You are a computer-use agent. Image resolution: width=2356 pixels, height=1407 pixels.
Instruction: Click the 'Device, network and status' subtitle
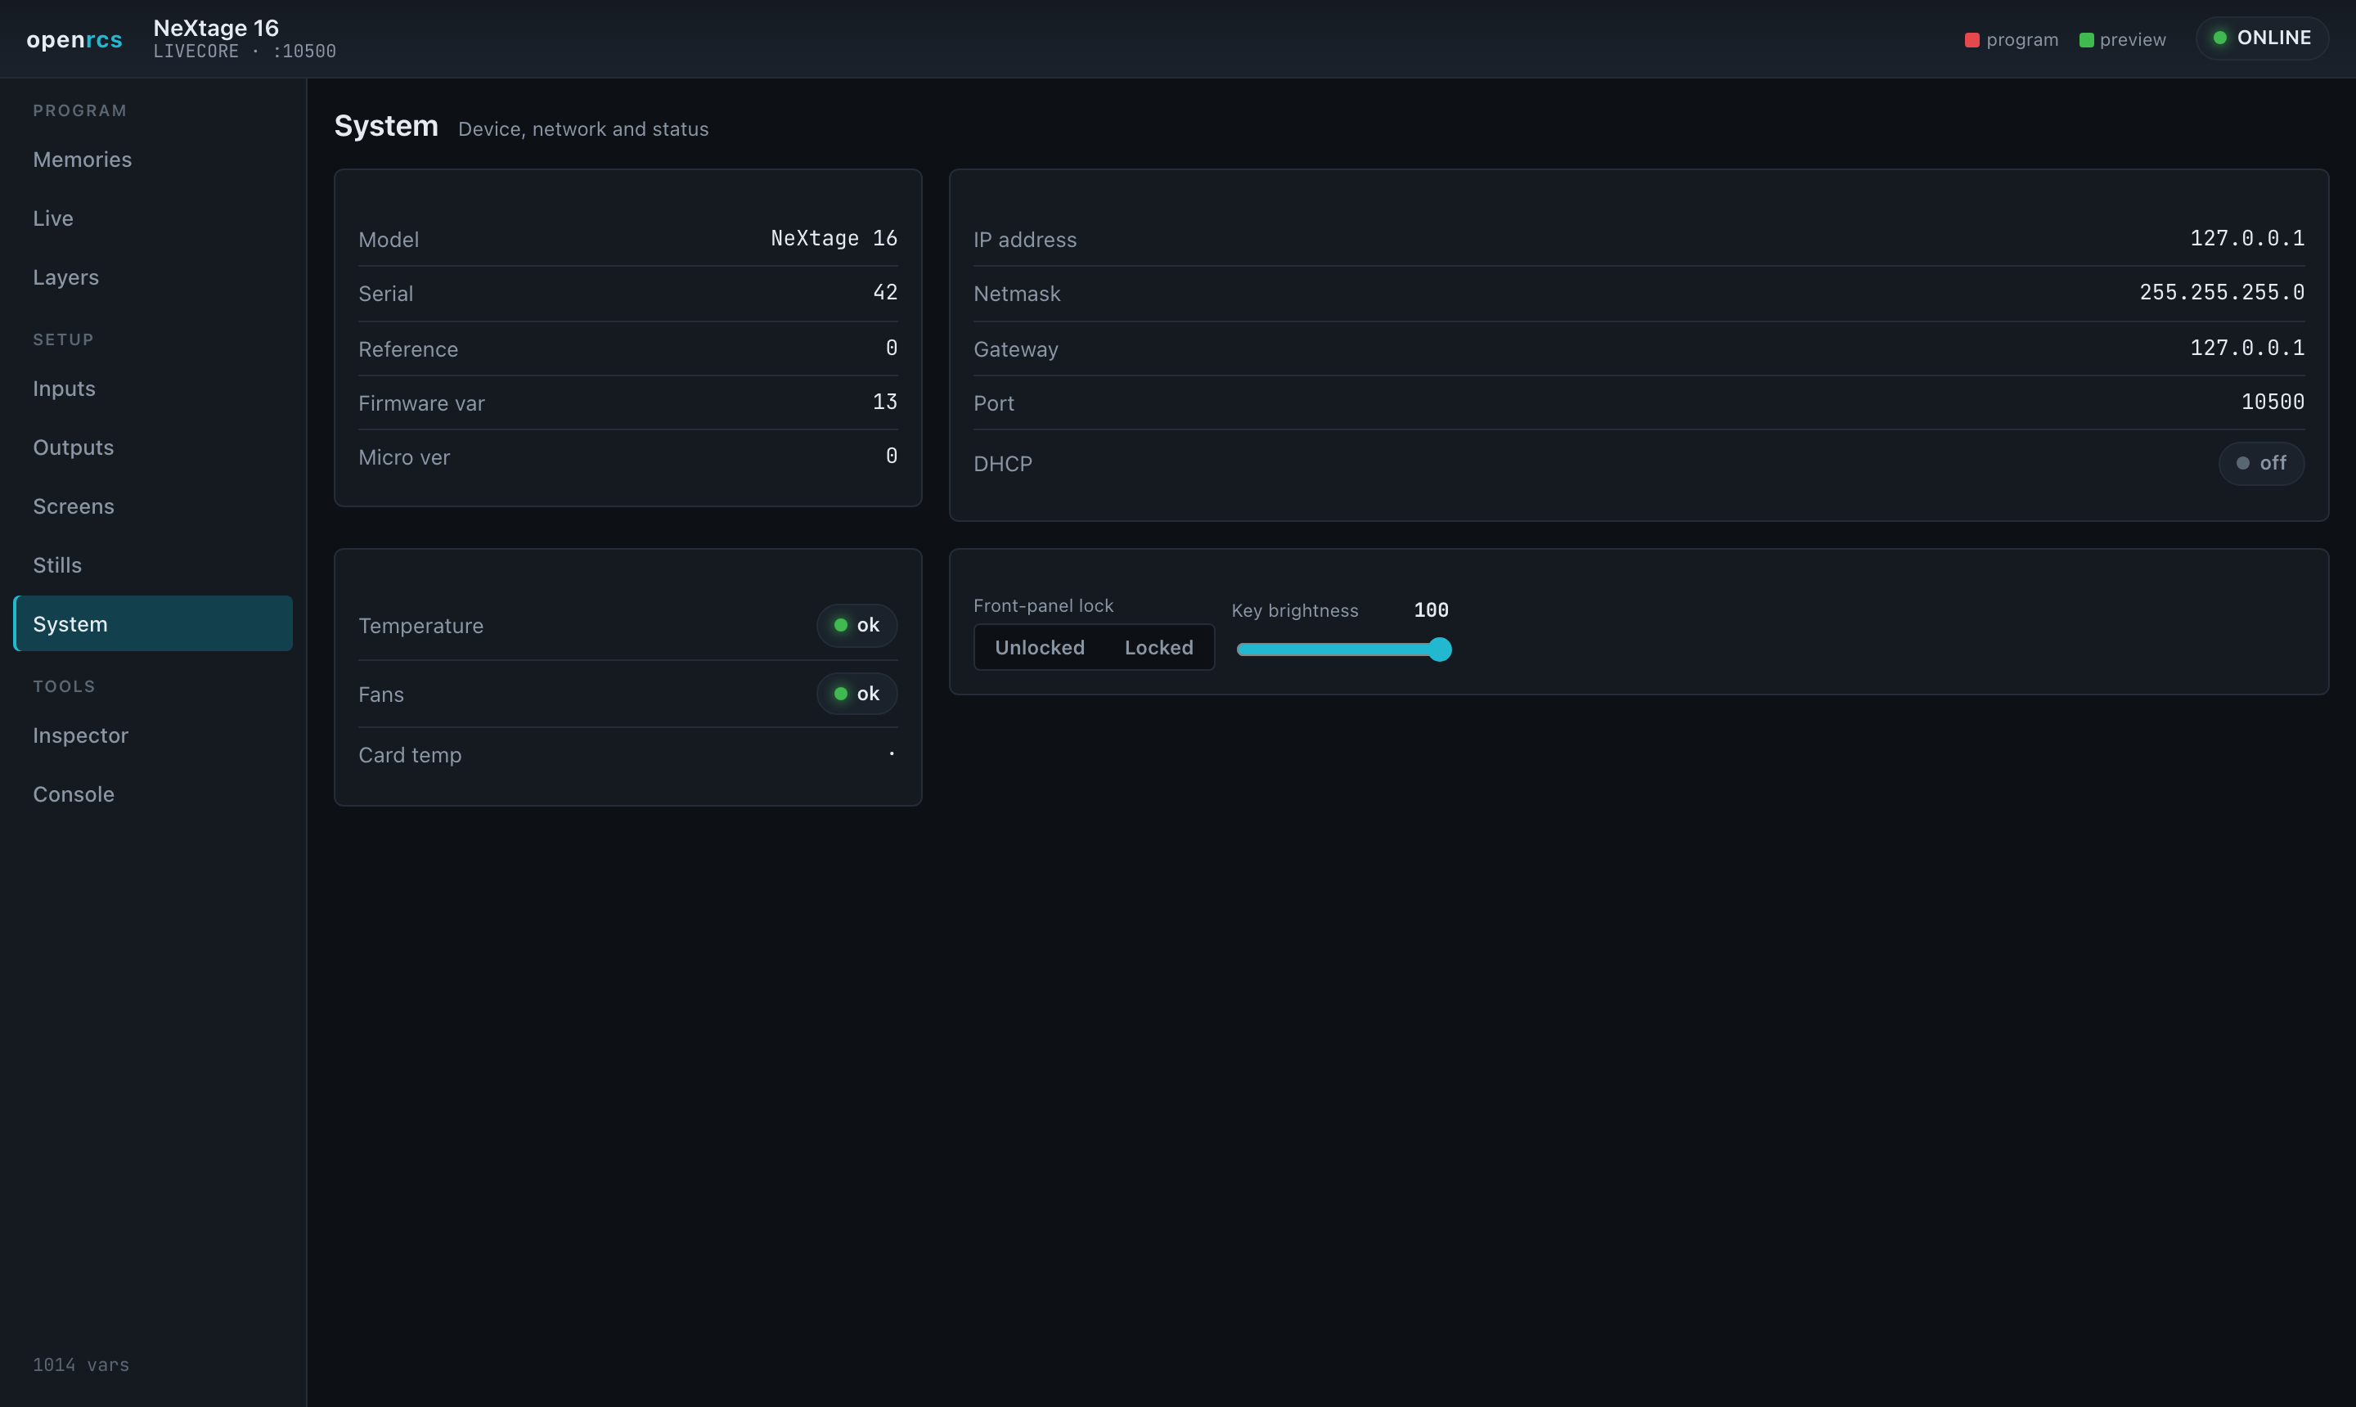583,129
